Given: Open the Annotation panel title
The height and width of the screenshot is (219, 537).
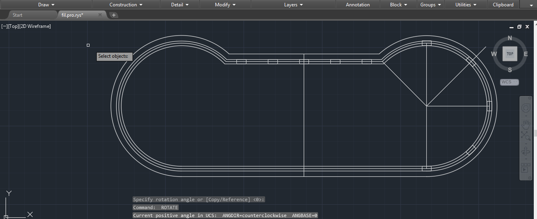Looking at the screenshot, I should click(358, 5).
